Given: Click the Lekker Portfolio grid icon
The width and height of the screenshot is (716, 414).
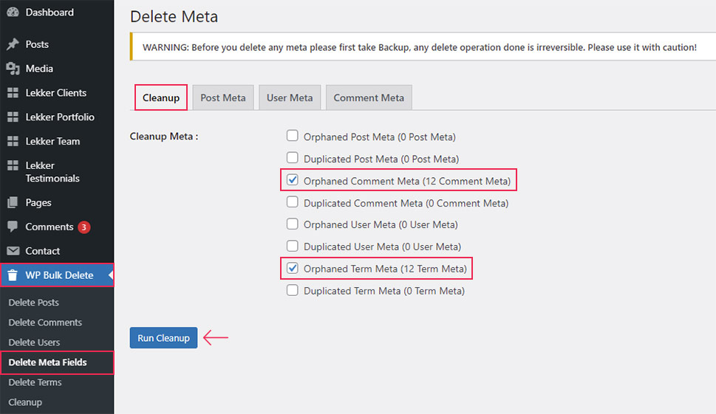Looking at the screenshot, I should pos(13,117).
